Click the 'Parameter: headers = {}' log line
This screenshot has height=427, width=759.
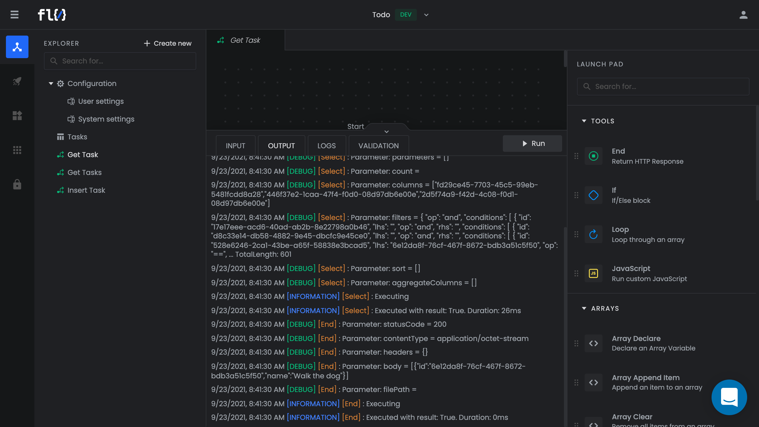[319, 352]
